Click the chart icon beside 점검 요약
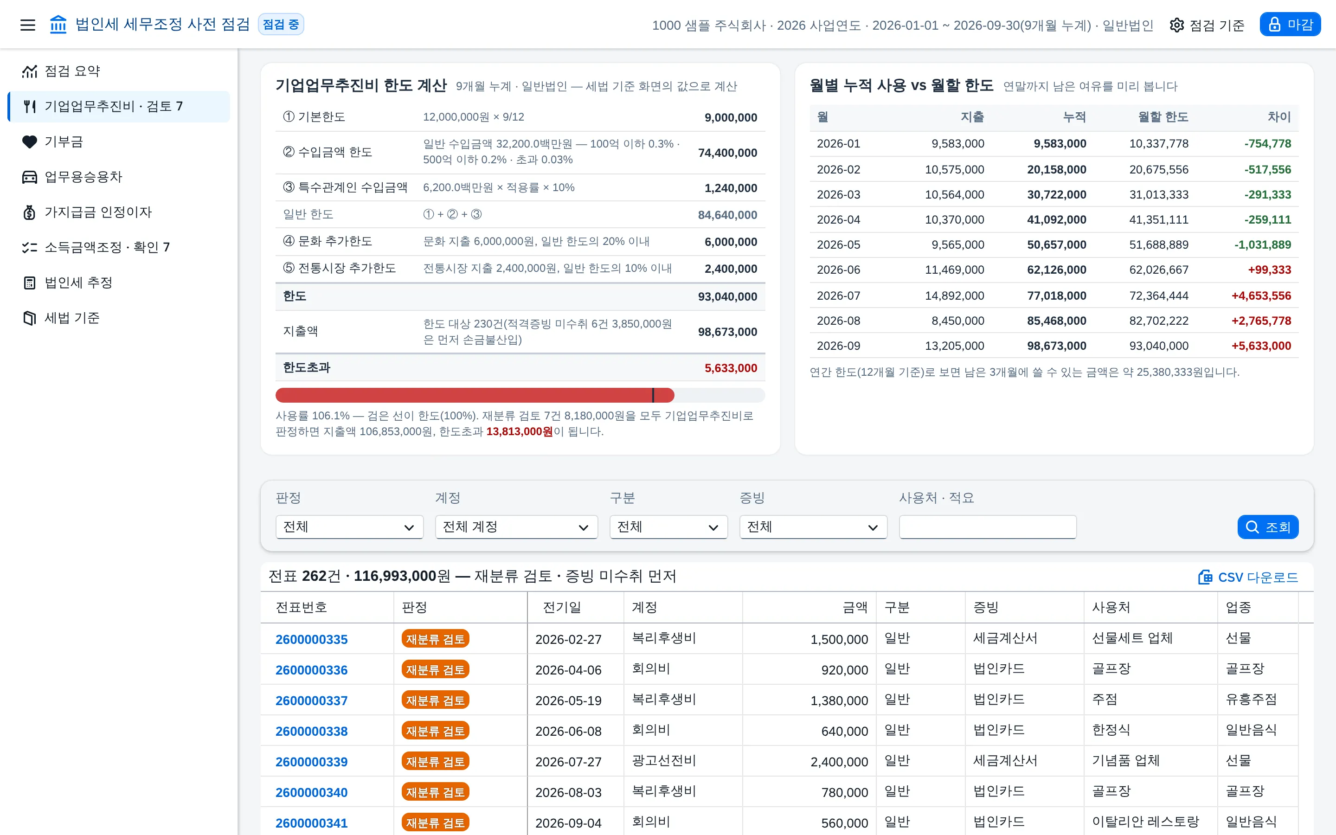This screenshot has width=1336, height=835. pyautogui.click(x=29, y=71)
